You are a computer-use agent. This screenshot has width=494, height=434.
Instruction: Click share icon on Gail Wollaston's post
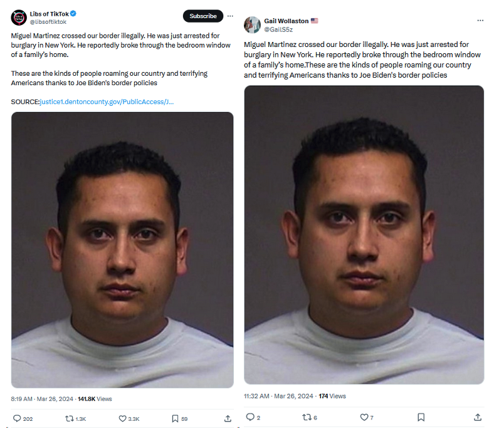pos(478,417)
